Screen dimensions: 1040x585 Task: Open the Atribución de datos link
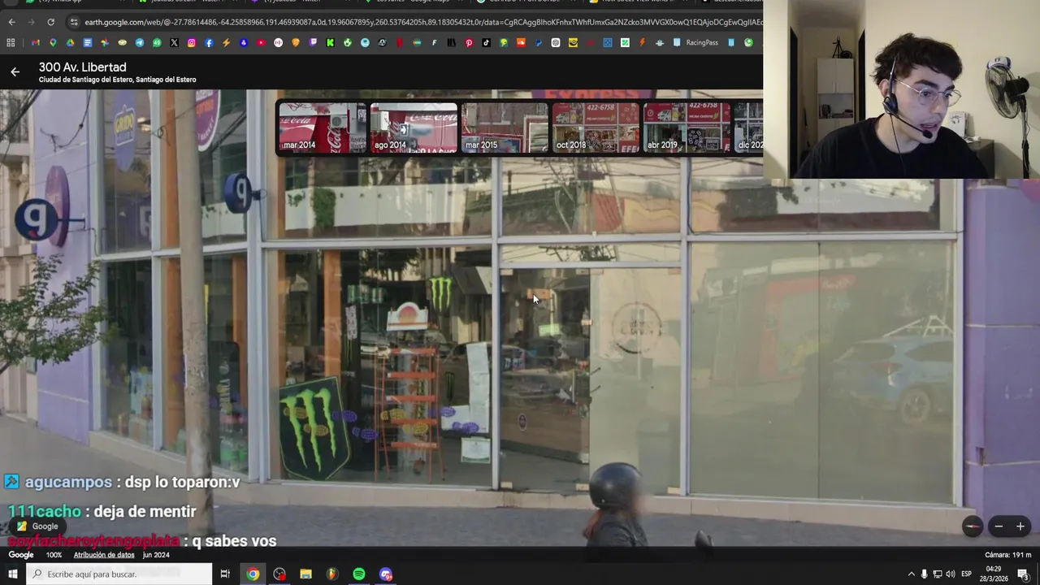(x=104, y=555)
